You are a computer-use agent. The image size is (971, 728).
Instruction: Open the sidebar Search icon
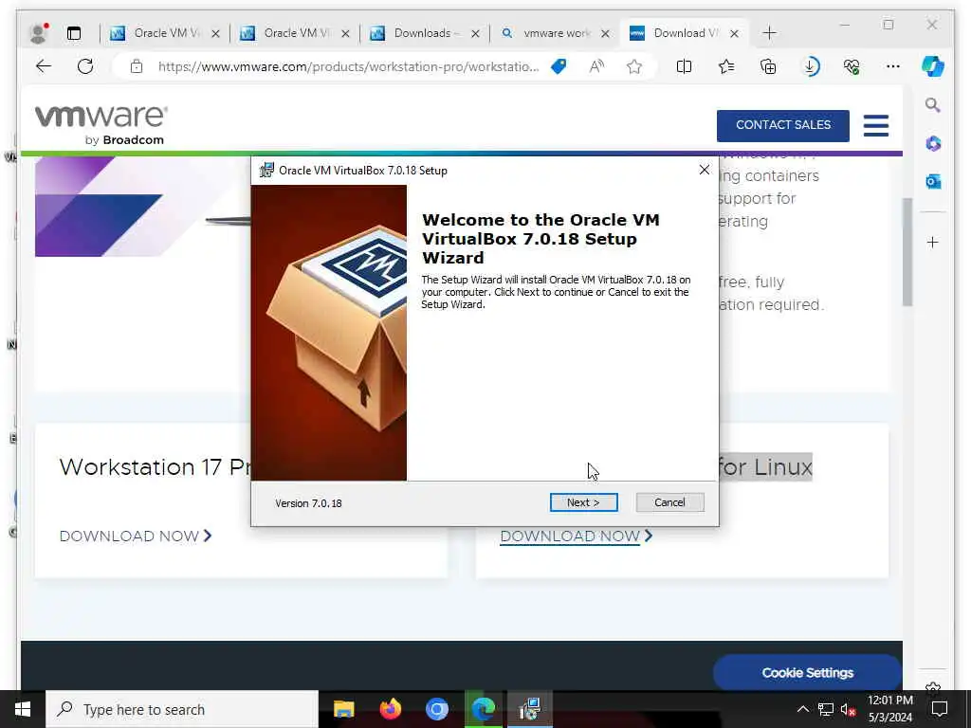933,105
